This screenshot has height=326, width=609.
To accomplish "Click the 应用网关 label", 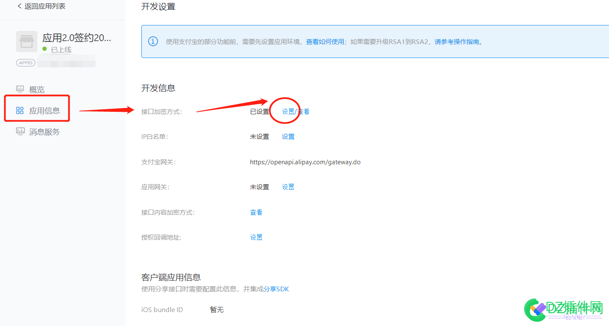I will tap(155, 187).
